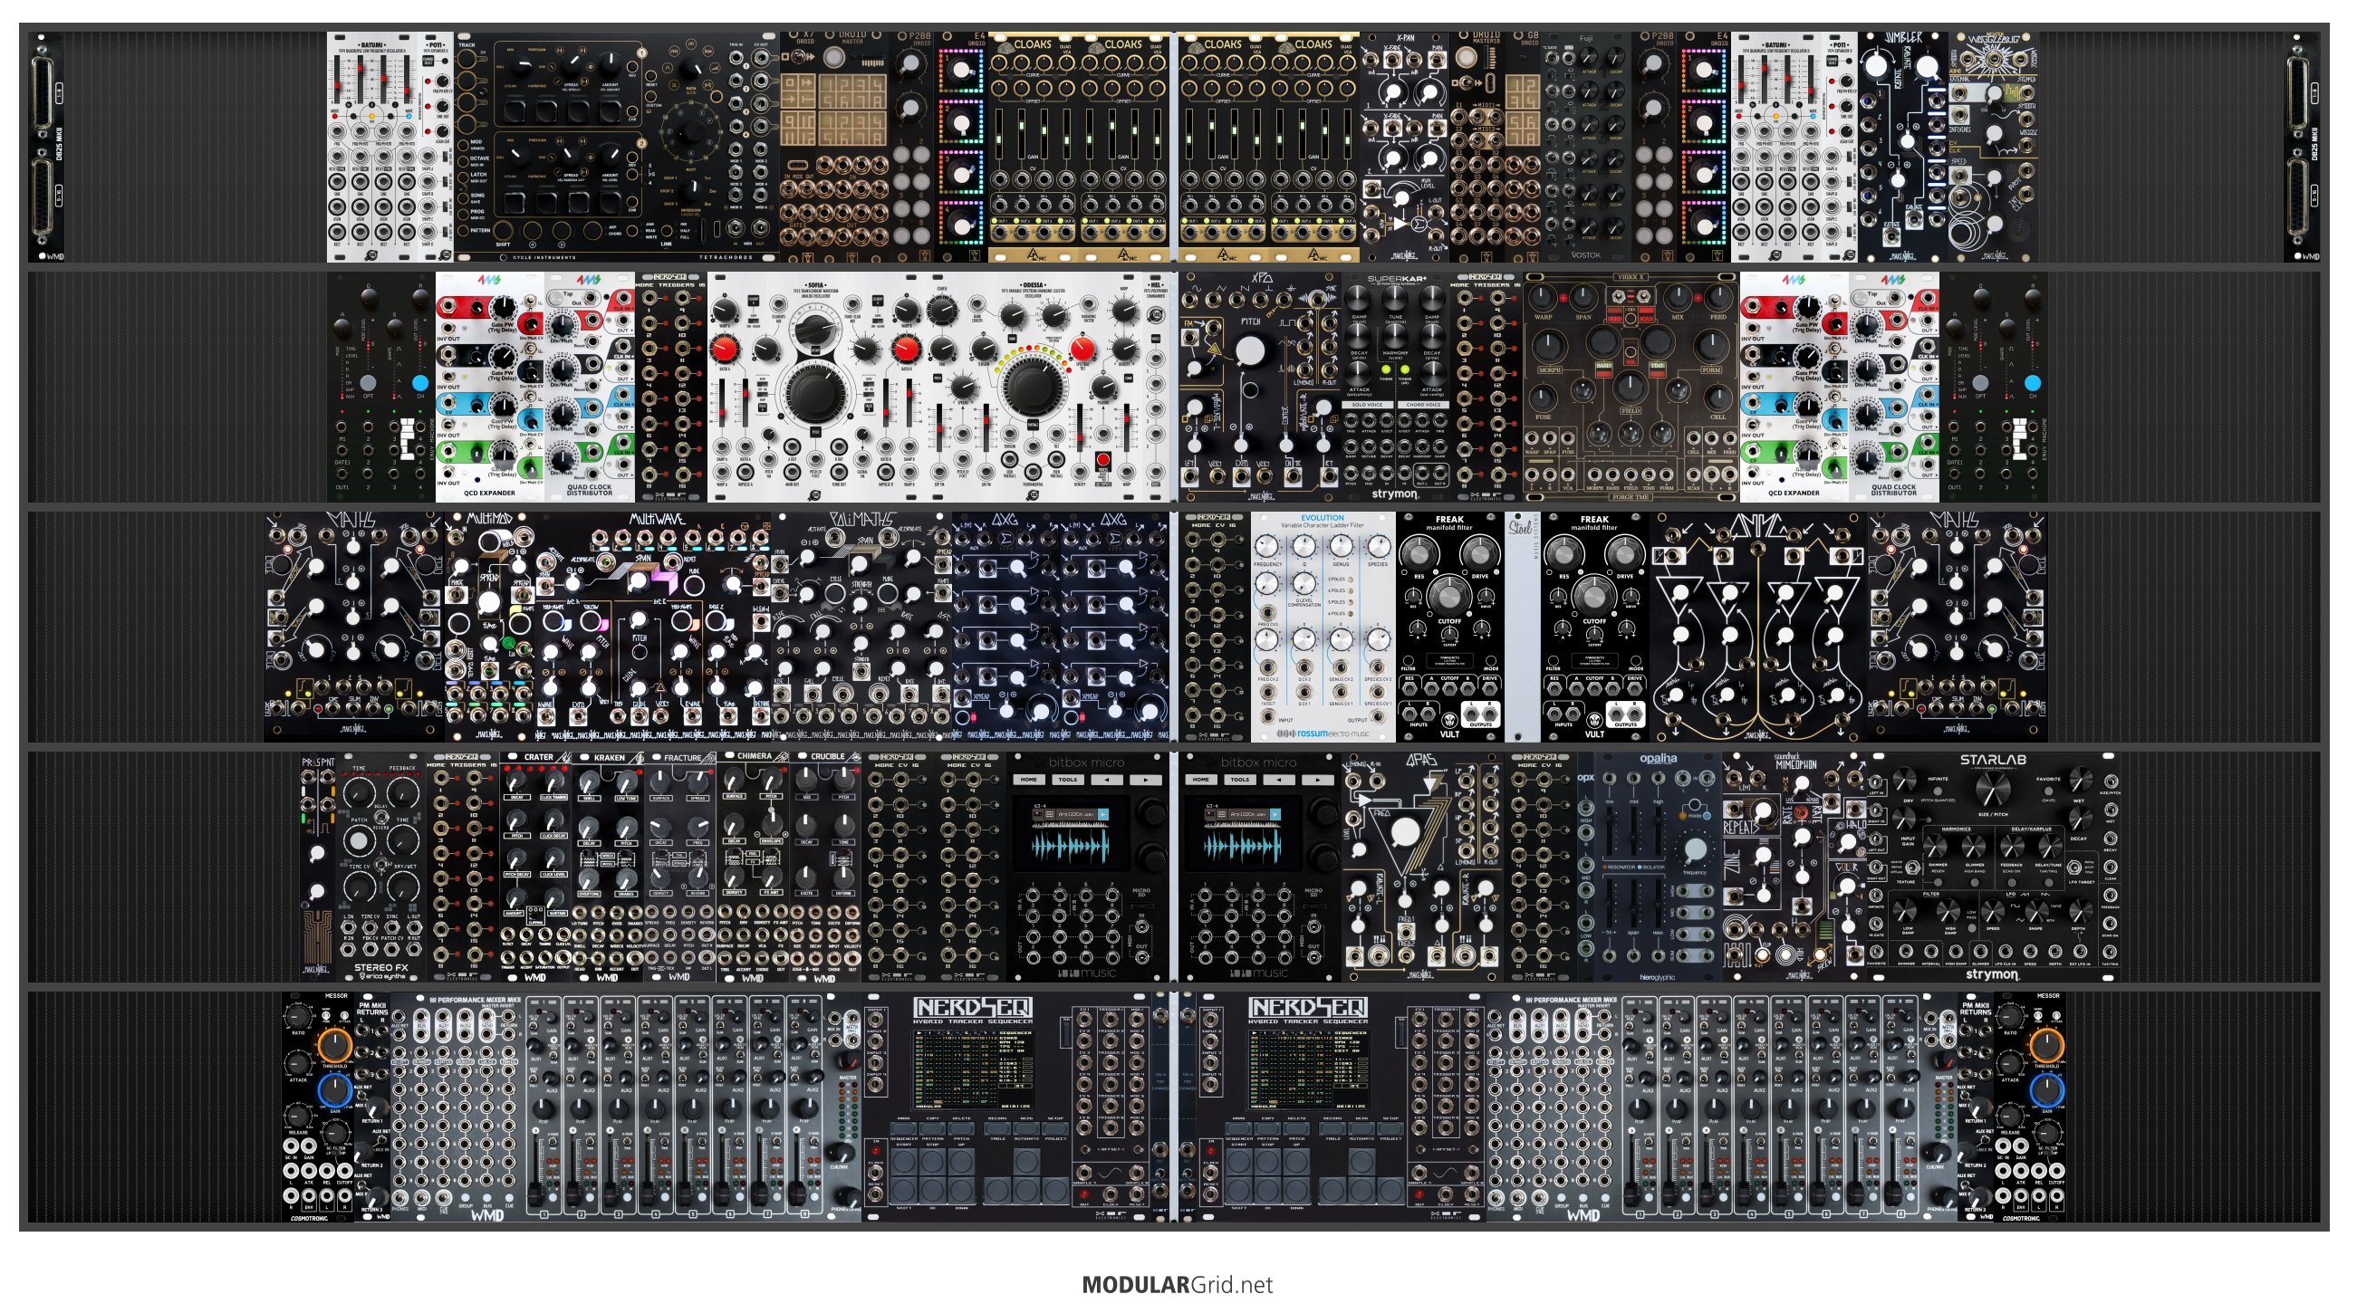Click the Opalha frequency knob
2357x1304 pixels.
1695,849
